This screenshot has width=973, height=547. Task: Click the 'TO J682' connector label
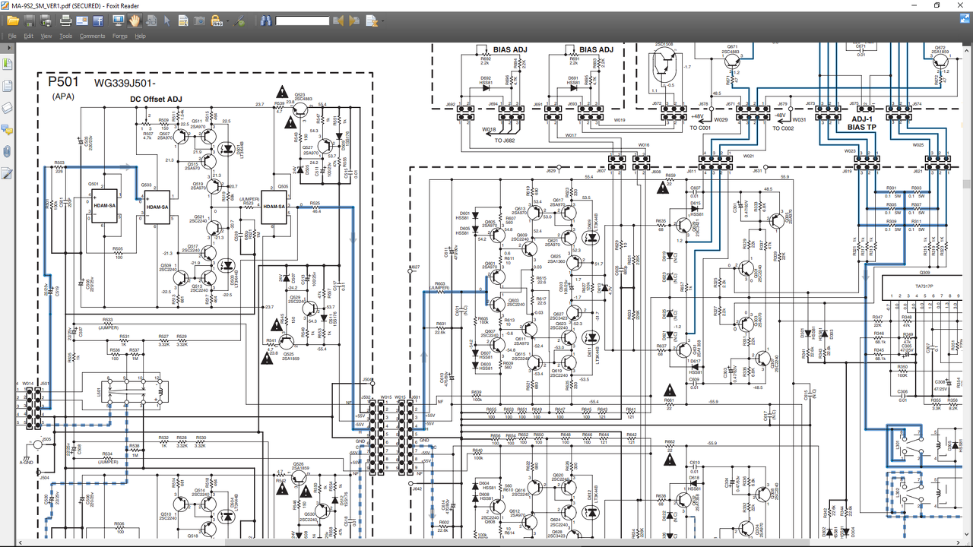pyautogui.click(x=505, y=140)
